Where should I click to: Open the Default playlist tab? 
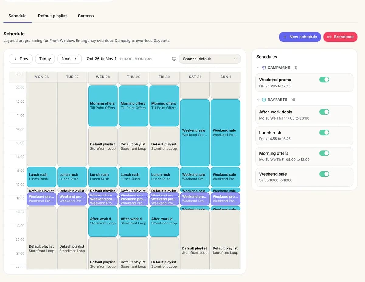tap(52, 16)
